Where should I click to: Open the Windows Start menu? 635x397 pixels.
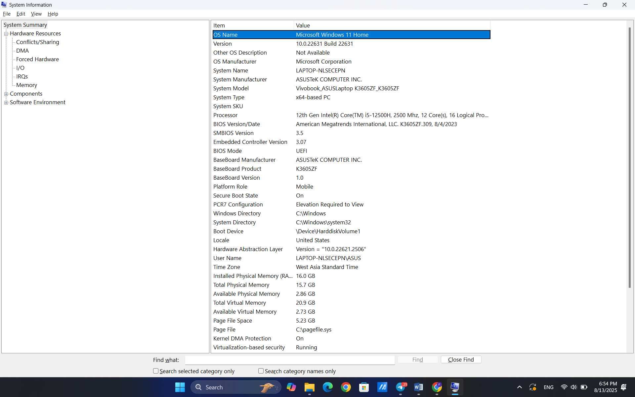tap(180, 387)
